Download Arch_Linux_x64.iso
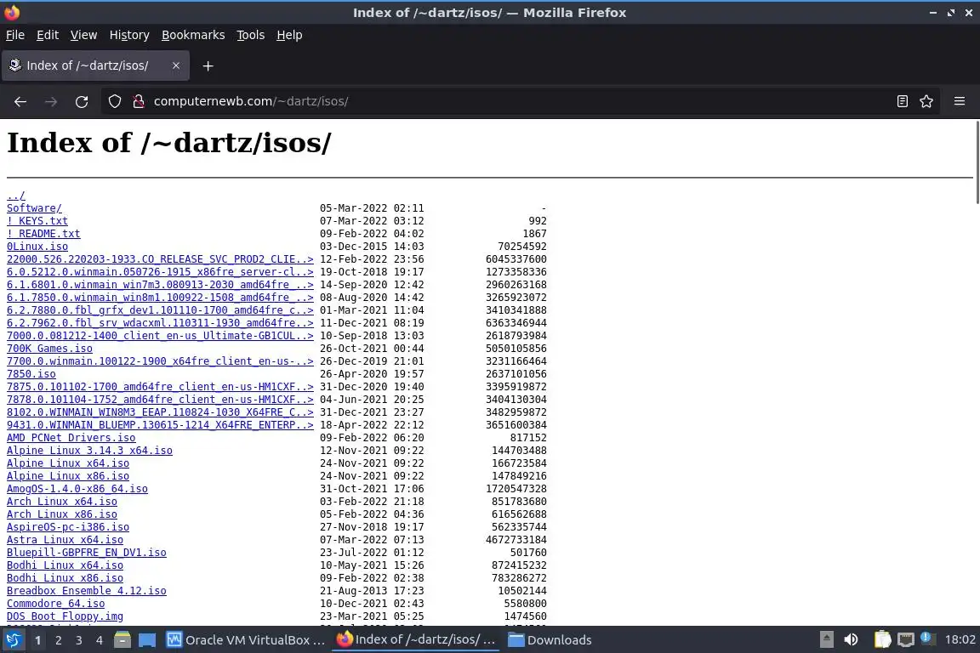Image resolution: width=980 pixels, height=653 pixels. pyautogui.click(x=62, y=502)
